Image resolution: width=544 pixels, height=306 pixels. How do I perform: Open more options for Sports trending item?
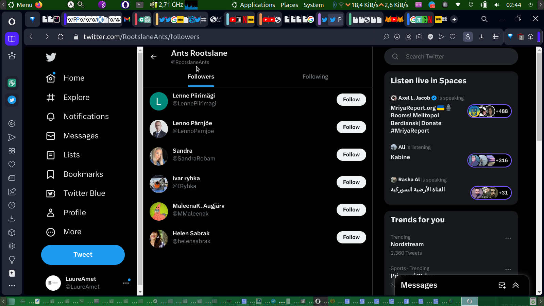(508, 269)
